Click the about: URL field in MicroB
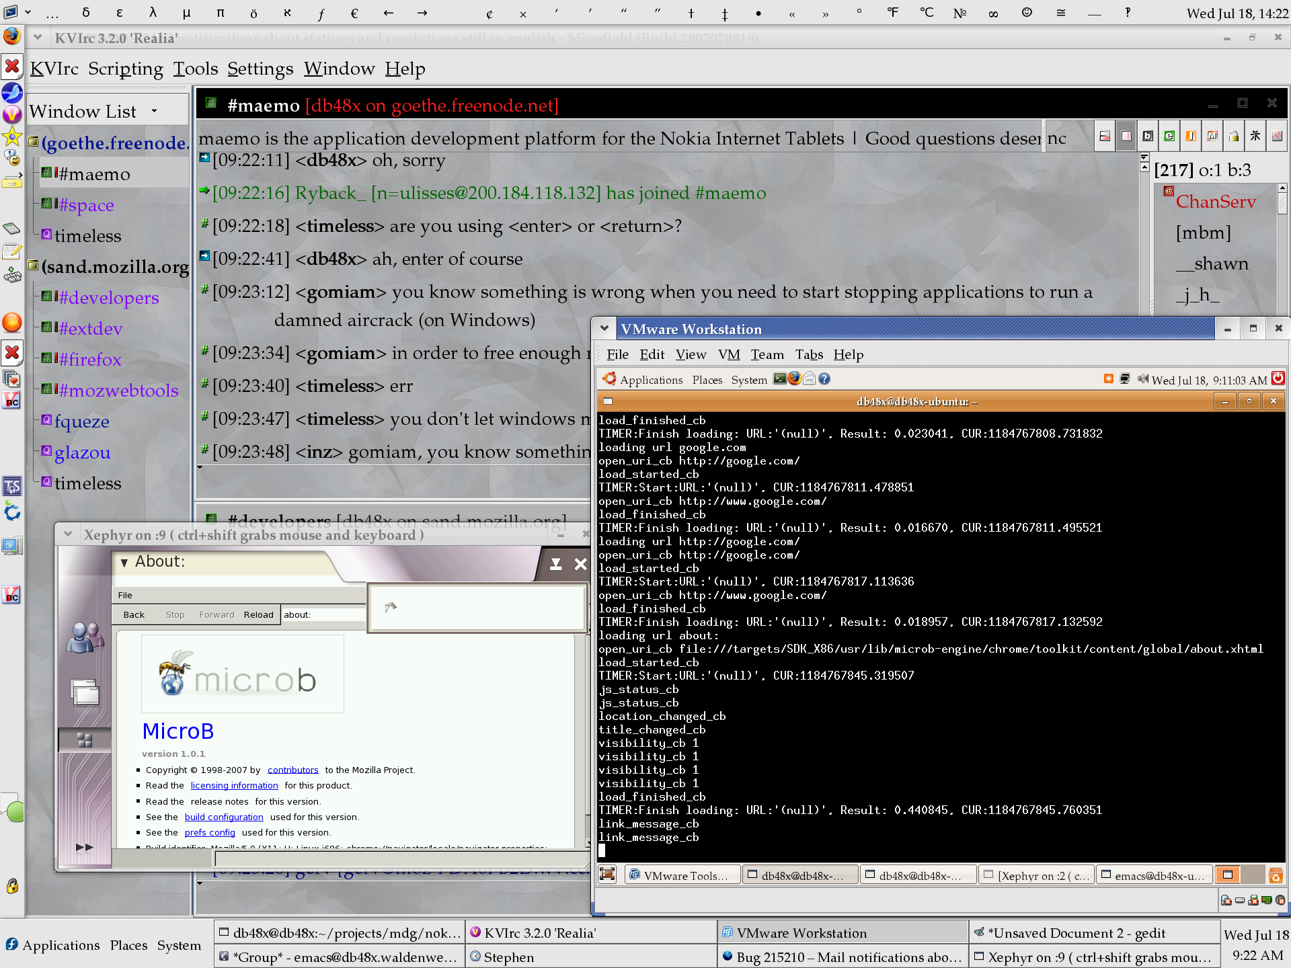 [324, 614]
